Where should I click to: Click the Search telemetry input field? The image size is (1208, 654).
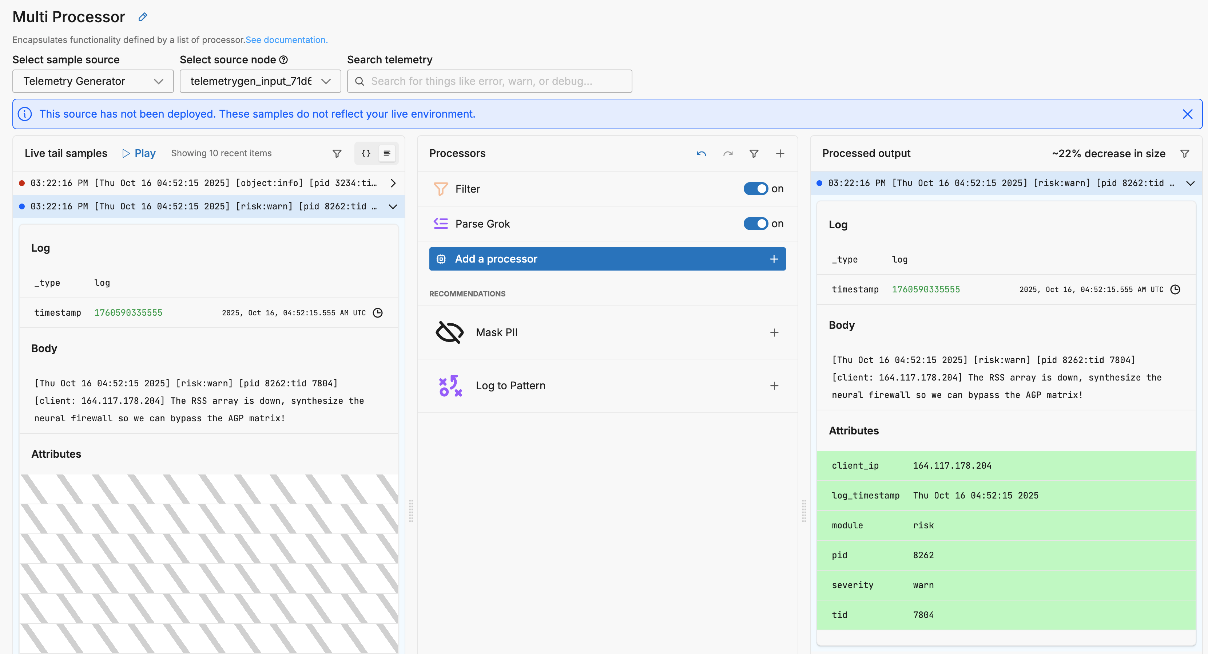click(490, 81)
